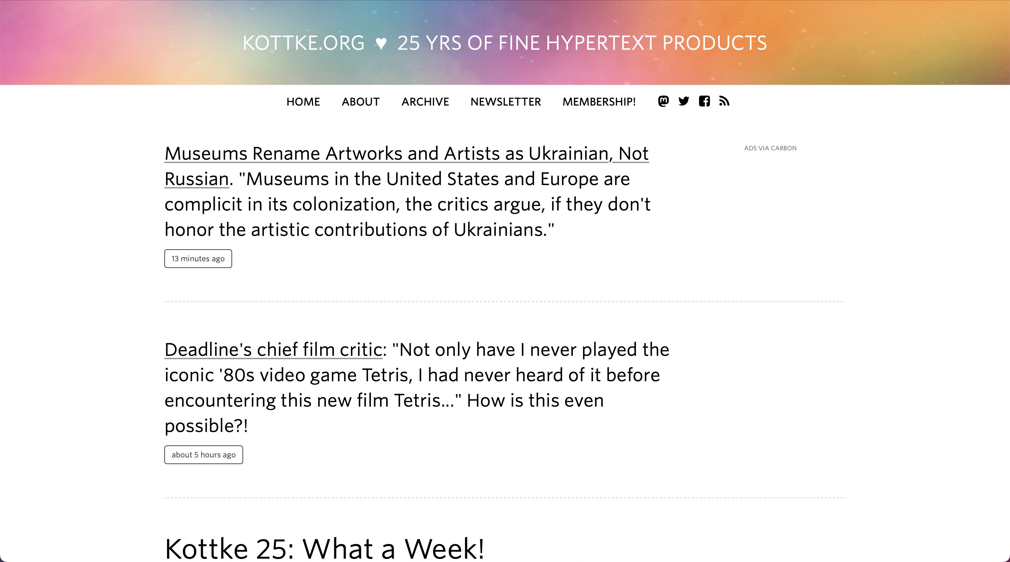Open the RSS feed icon
Image resolution: width=1010 pixels, height=562 pixels.
(x=724, y=101)
